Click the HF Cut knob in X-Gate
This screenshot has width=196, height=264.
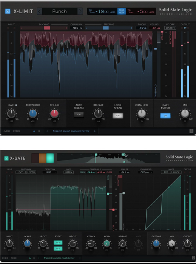[x=73, y=244]
